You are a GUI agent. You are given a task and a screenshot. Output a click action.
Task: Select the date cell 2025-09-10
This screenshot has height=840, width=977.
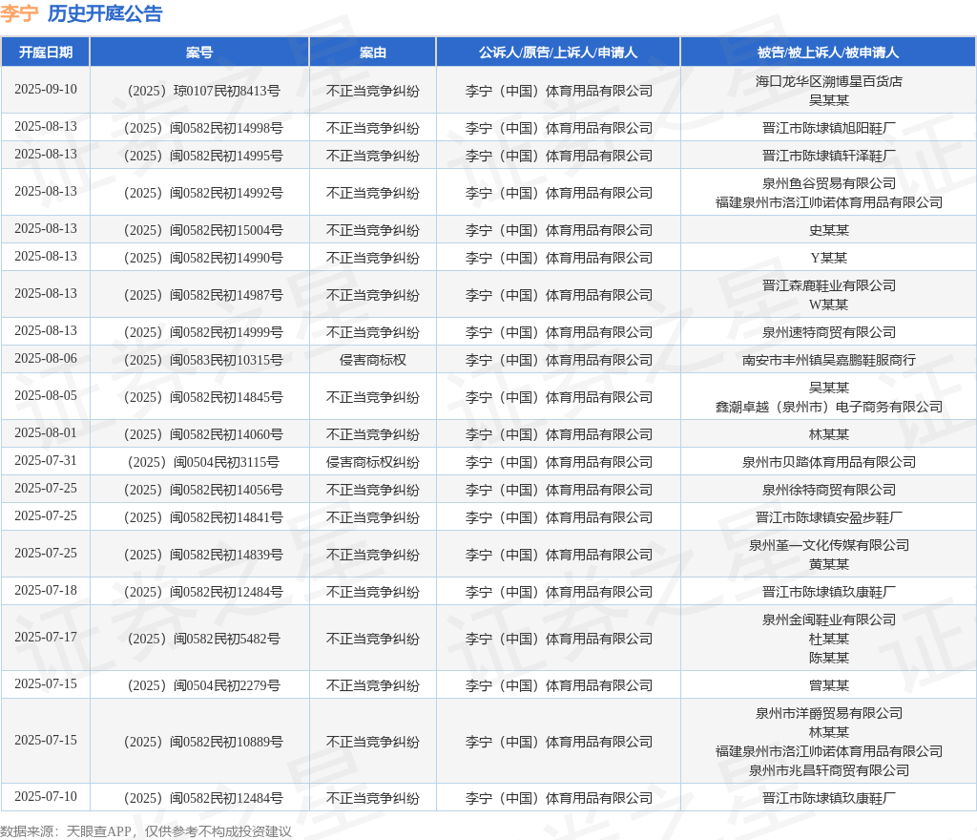(x=46, y=89)
